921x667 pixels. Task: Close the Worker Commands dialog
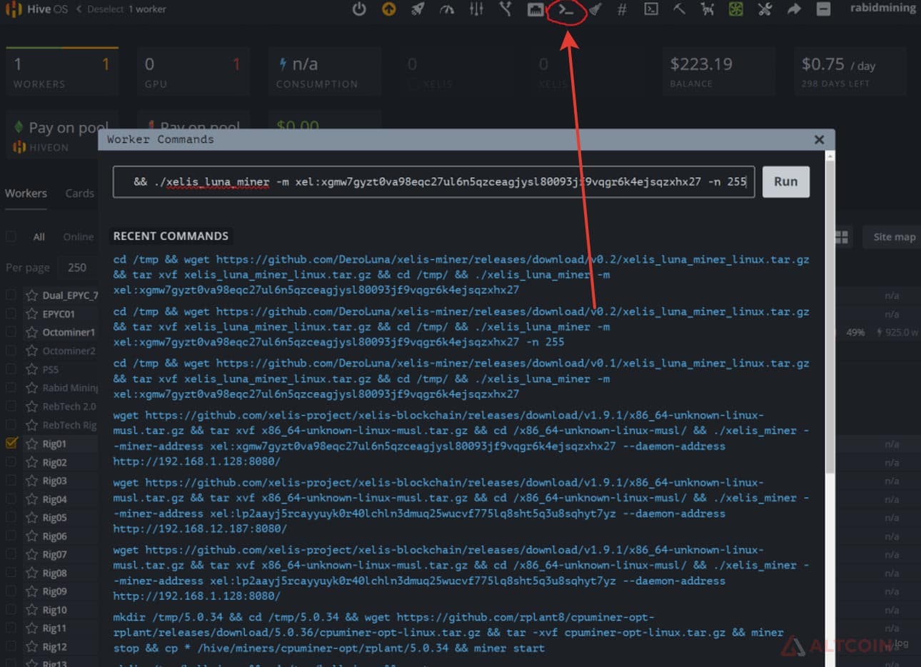[819, 139]
